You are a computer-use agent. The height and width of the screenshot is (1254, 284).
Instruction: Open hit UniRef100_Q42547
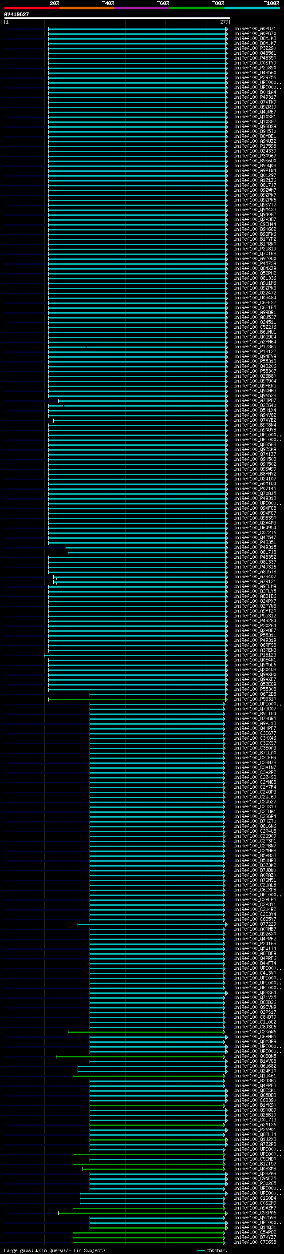point(254,537)
